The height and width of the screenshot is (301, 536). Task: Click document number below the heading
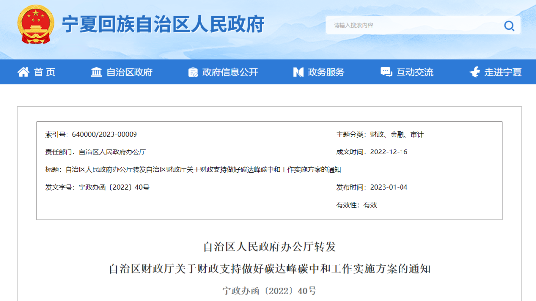[x=269, y=291]
